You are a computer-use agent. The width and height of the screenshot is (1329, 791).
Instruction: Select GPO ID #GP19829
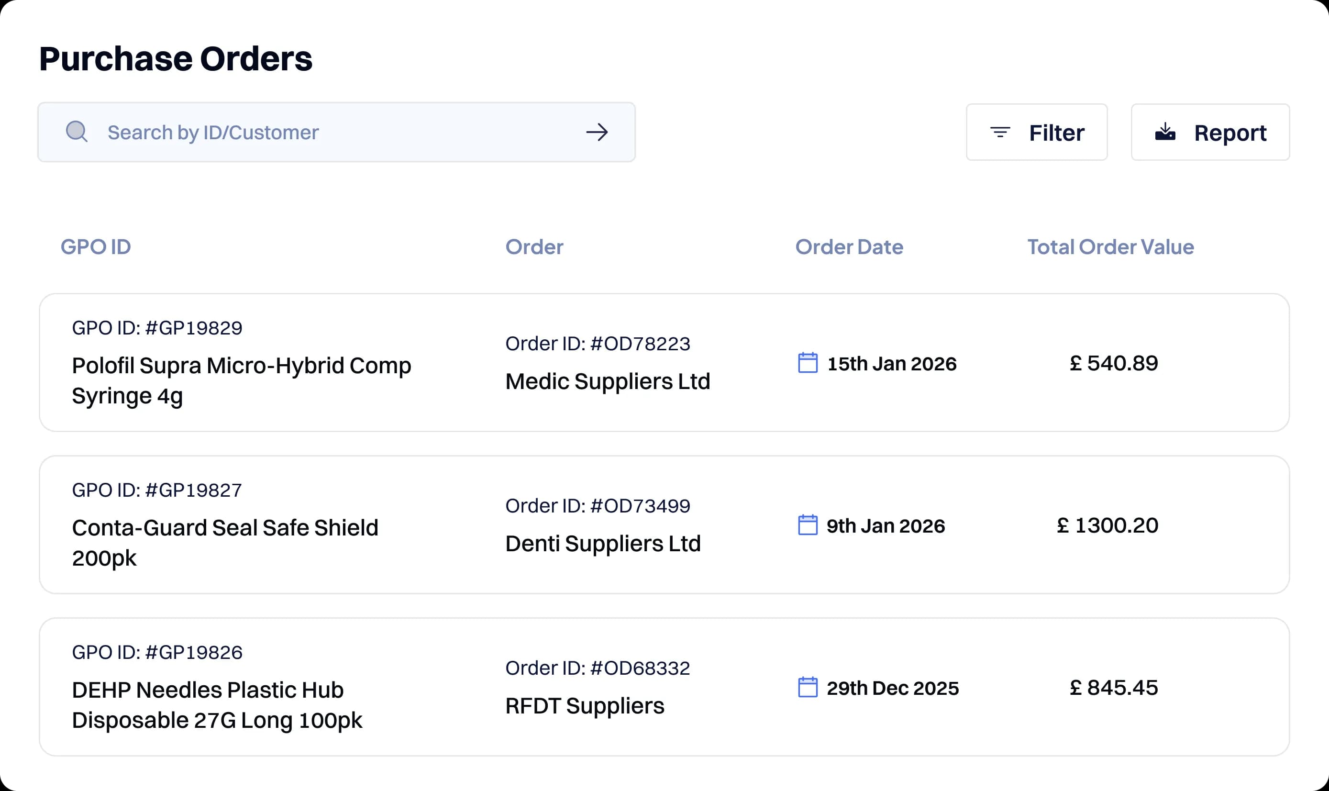click(x=156, y=327)
